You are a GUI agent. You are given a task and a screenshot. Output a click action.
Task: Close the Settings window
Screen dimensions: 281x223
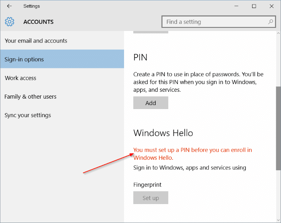click(x=271, y=6)
